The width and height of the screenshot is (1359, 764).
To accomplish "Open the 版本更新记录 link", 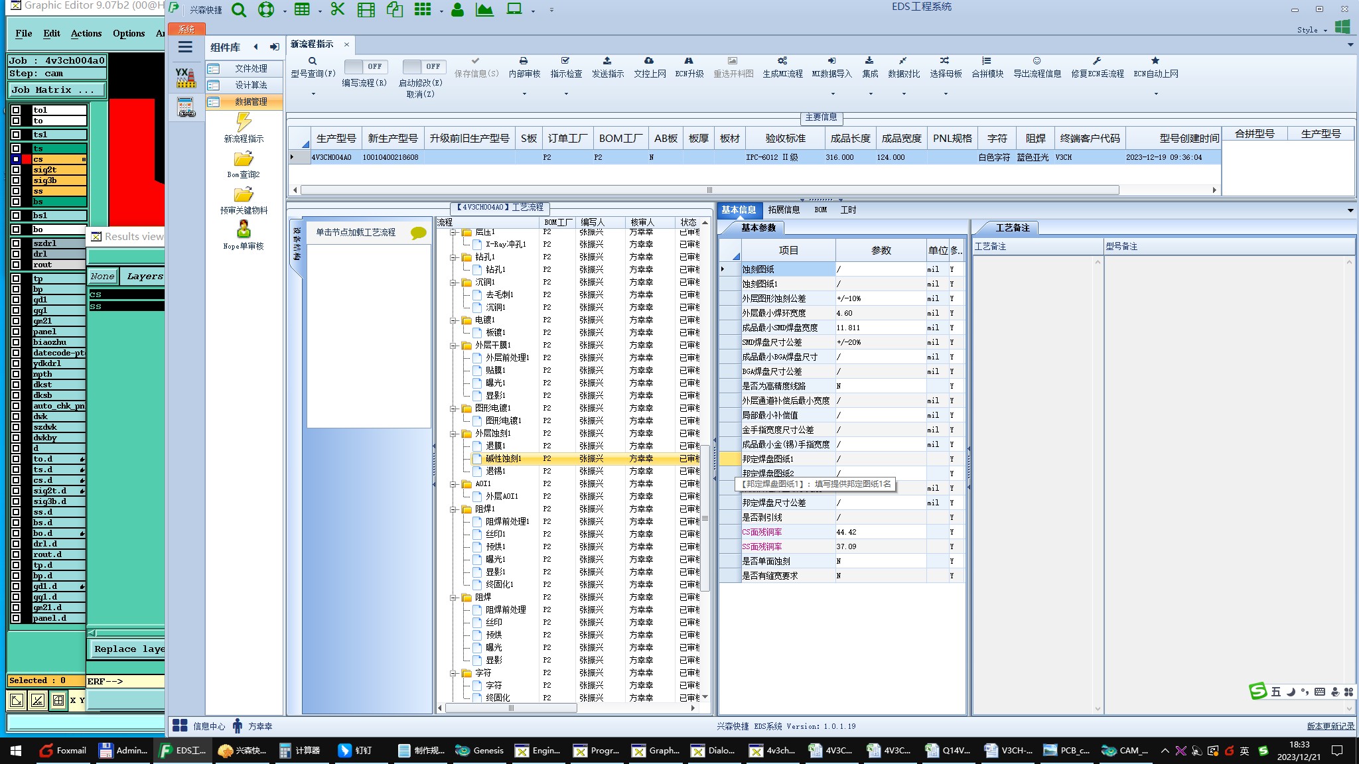I will [x=1330, y=726].
